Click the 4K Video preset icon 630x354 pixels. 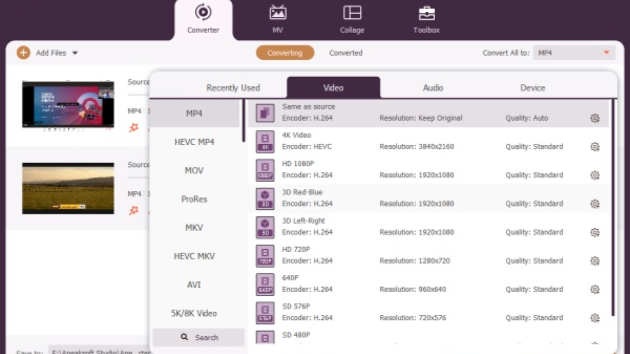pos(265,142)
